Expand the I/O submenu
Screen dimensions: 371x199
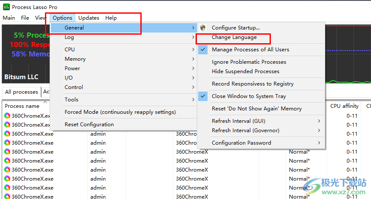click(x=124, y=78)
